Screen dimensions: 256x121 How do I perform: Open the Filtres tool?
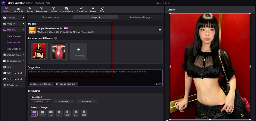pos(93,10)
